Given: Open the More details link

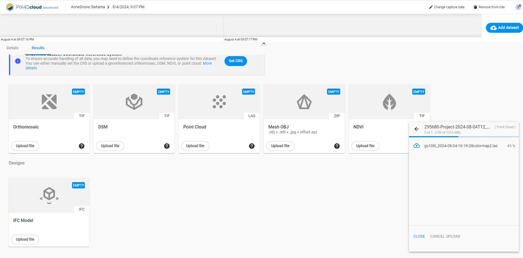Looking at the screenshot, I should [x=207, y=63].
